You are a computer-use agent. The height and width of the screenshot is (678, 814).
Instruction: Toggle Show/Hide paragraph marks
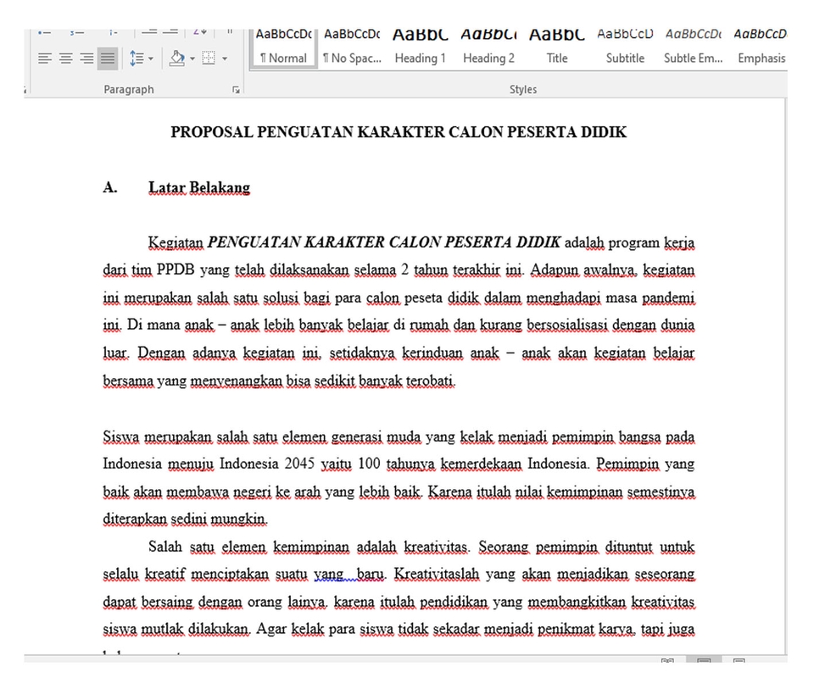click(230, 32)
